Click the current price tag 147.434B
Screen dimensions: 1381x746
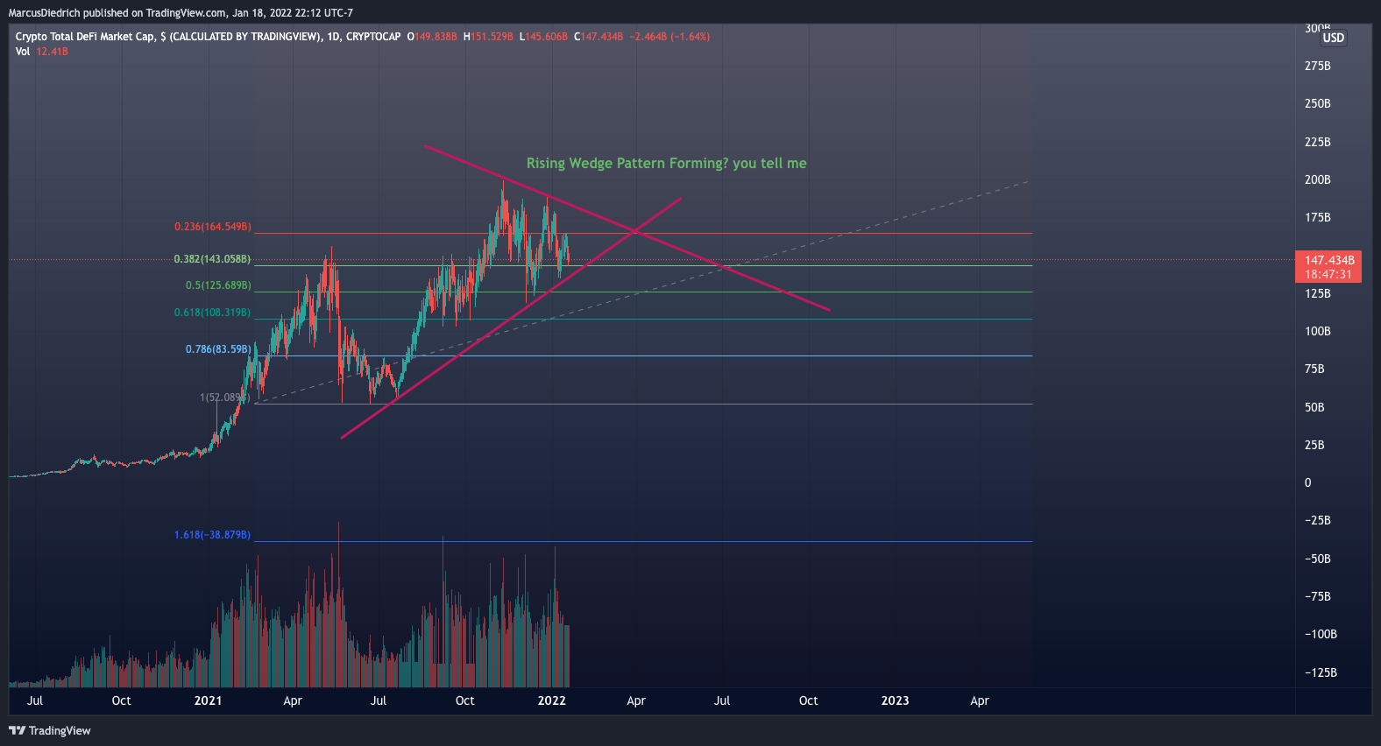1329,260
